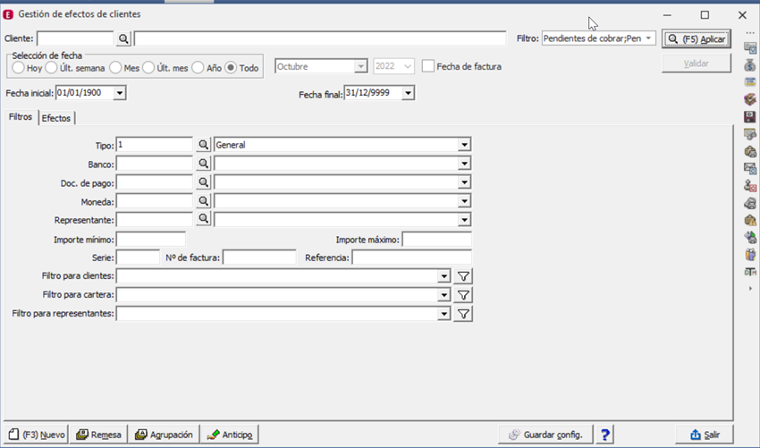The image size is (760, 448).
Task: Click the DTH sidebar icon
Action: pos(750,272)
